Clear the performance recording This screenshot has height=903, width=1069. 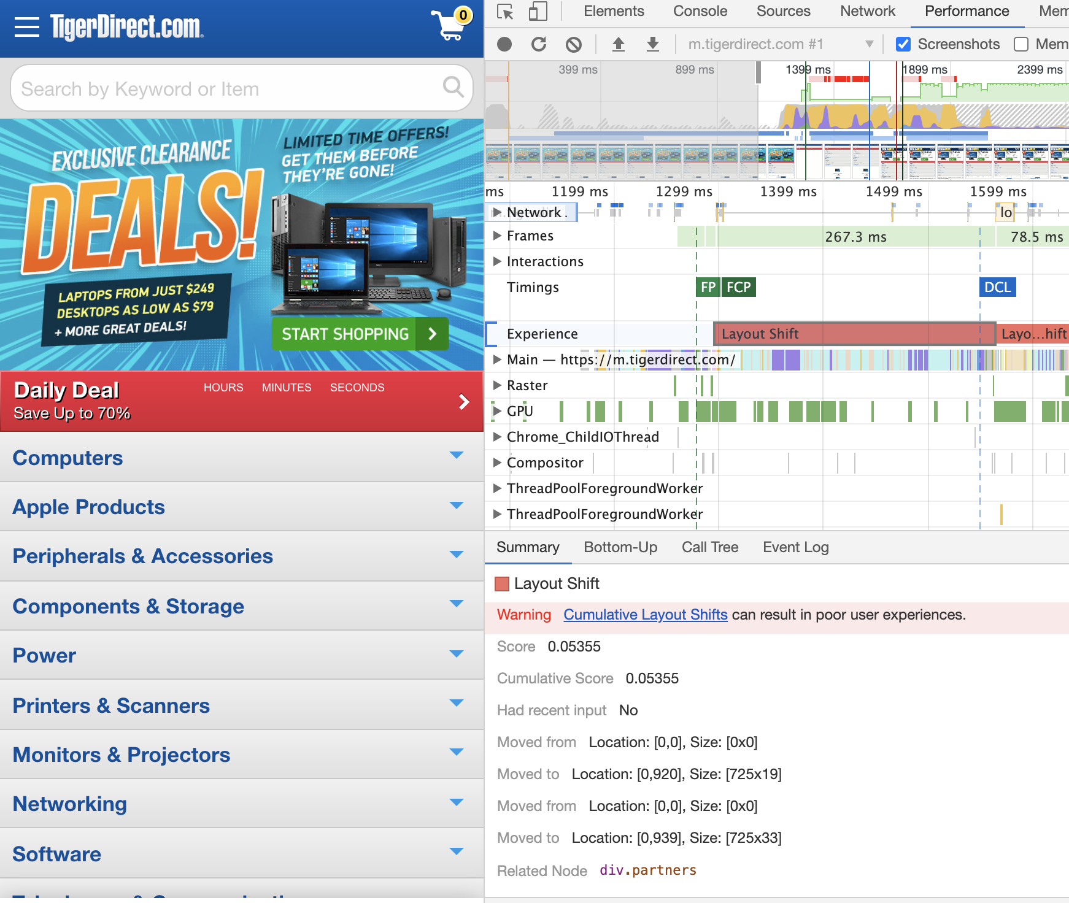pos(574,44)
